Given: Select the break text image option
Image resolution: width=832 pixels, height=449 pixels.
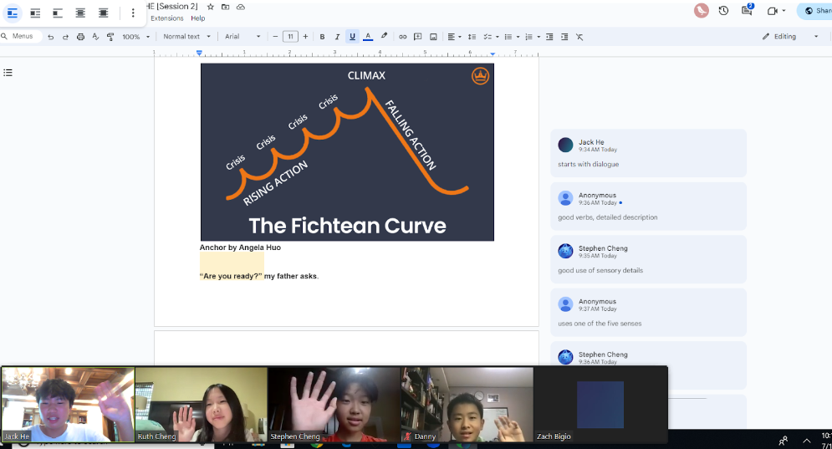Looking at the screenshot, I should (58, 13).
